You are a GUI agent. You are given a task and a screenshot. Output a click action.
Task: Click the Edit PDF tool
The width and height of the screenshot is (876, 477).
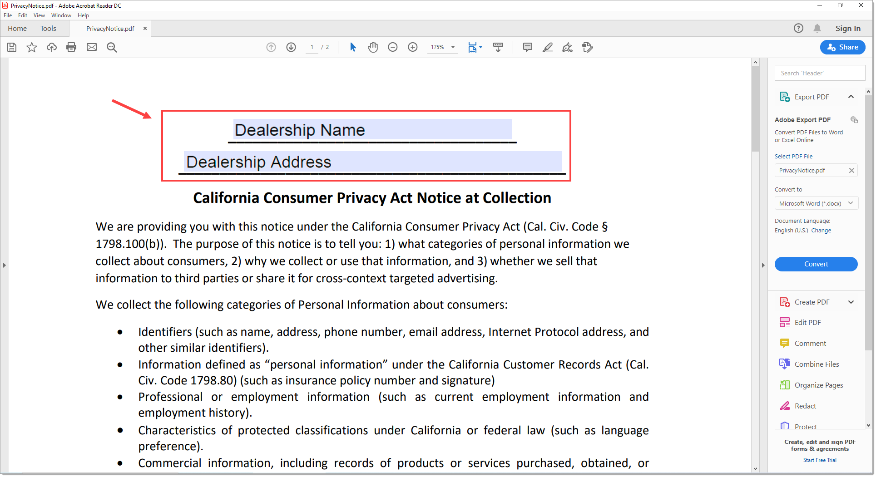807,323
